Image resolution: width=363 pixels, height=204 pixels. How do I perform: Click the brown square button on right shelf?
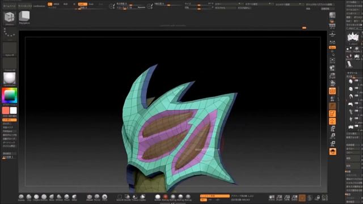[x=332, y=106]
